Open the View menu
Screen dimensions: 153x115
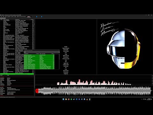[x=6, y=17]
